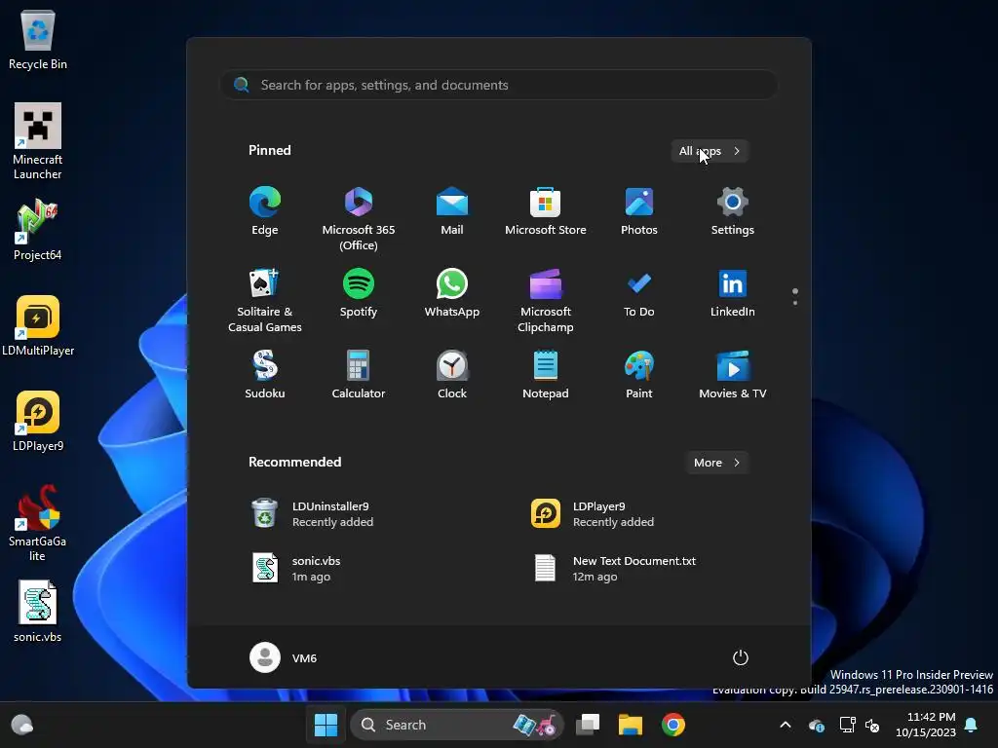This screenshot has height=748, width=998.
Task: Launch Movies & TV
Action: (733, 375)
